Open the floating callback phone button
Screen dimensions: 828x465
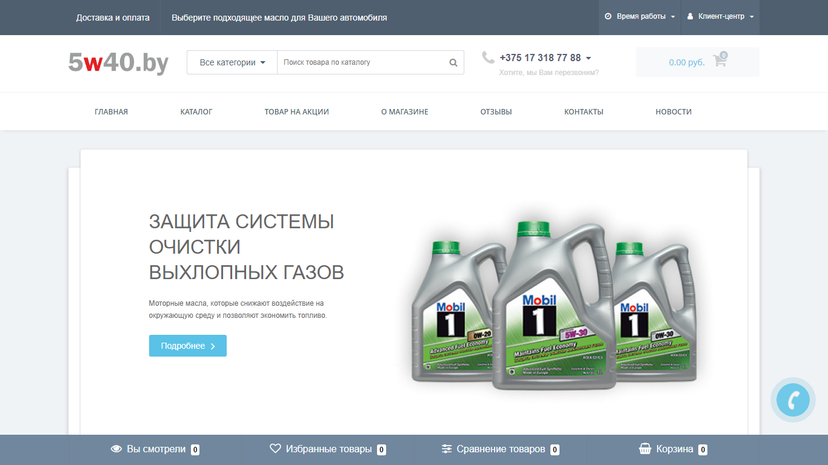793,400
